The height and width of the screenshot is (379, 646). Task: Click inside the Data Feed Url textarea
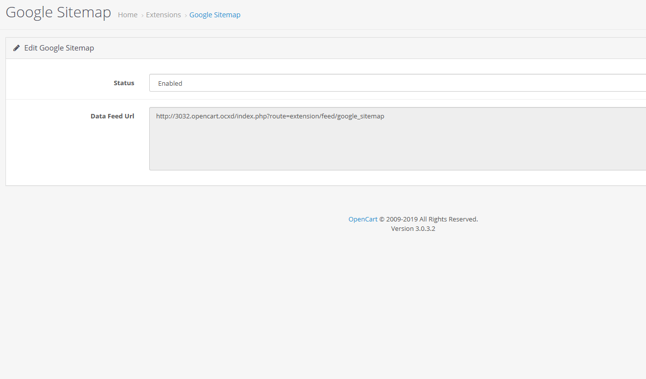tap(398, 139)
